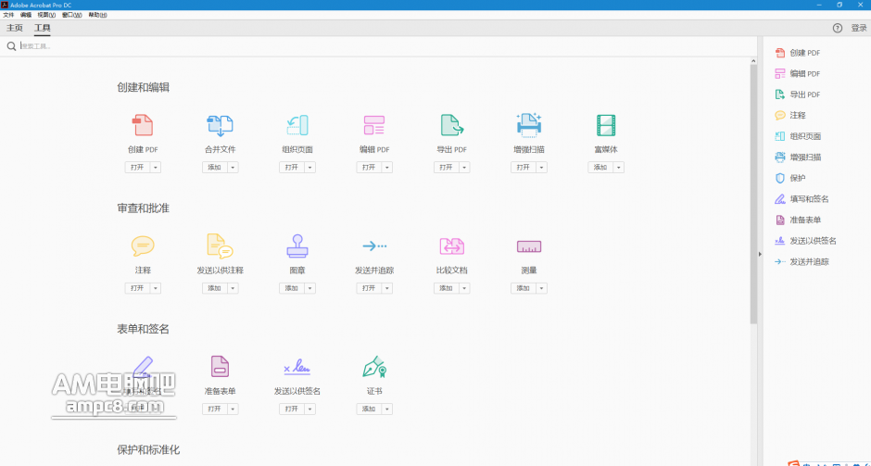The height and width of the screenshot is (466, 871).
Task: Click 添加 button under 证书
Action: coord(369,409)
